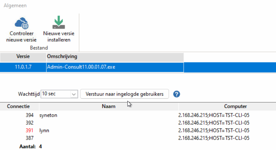The image size is (276, 150).
Task: Click the Nieuwe versie installeren download icon
Action: (x=59, y=23)
